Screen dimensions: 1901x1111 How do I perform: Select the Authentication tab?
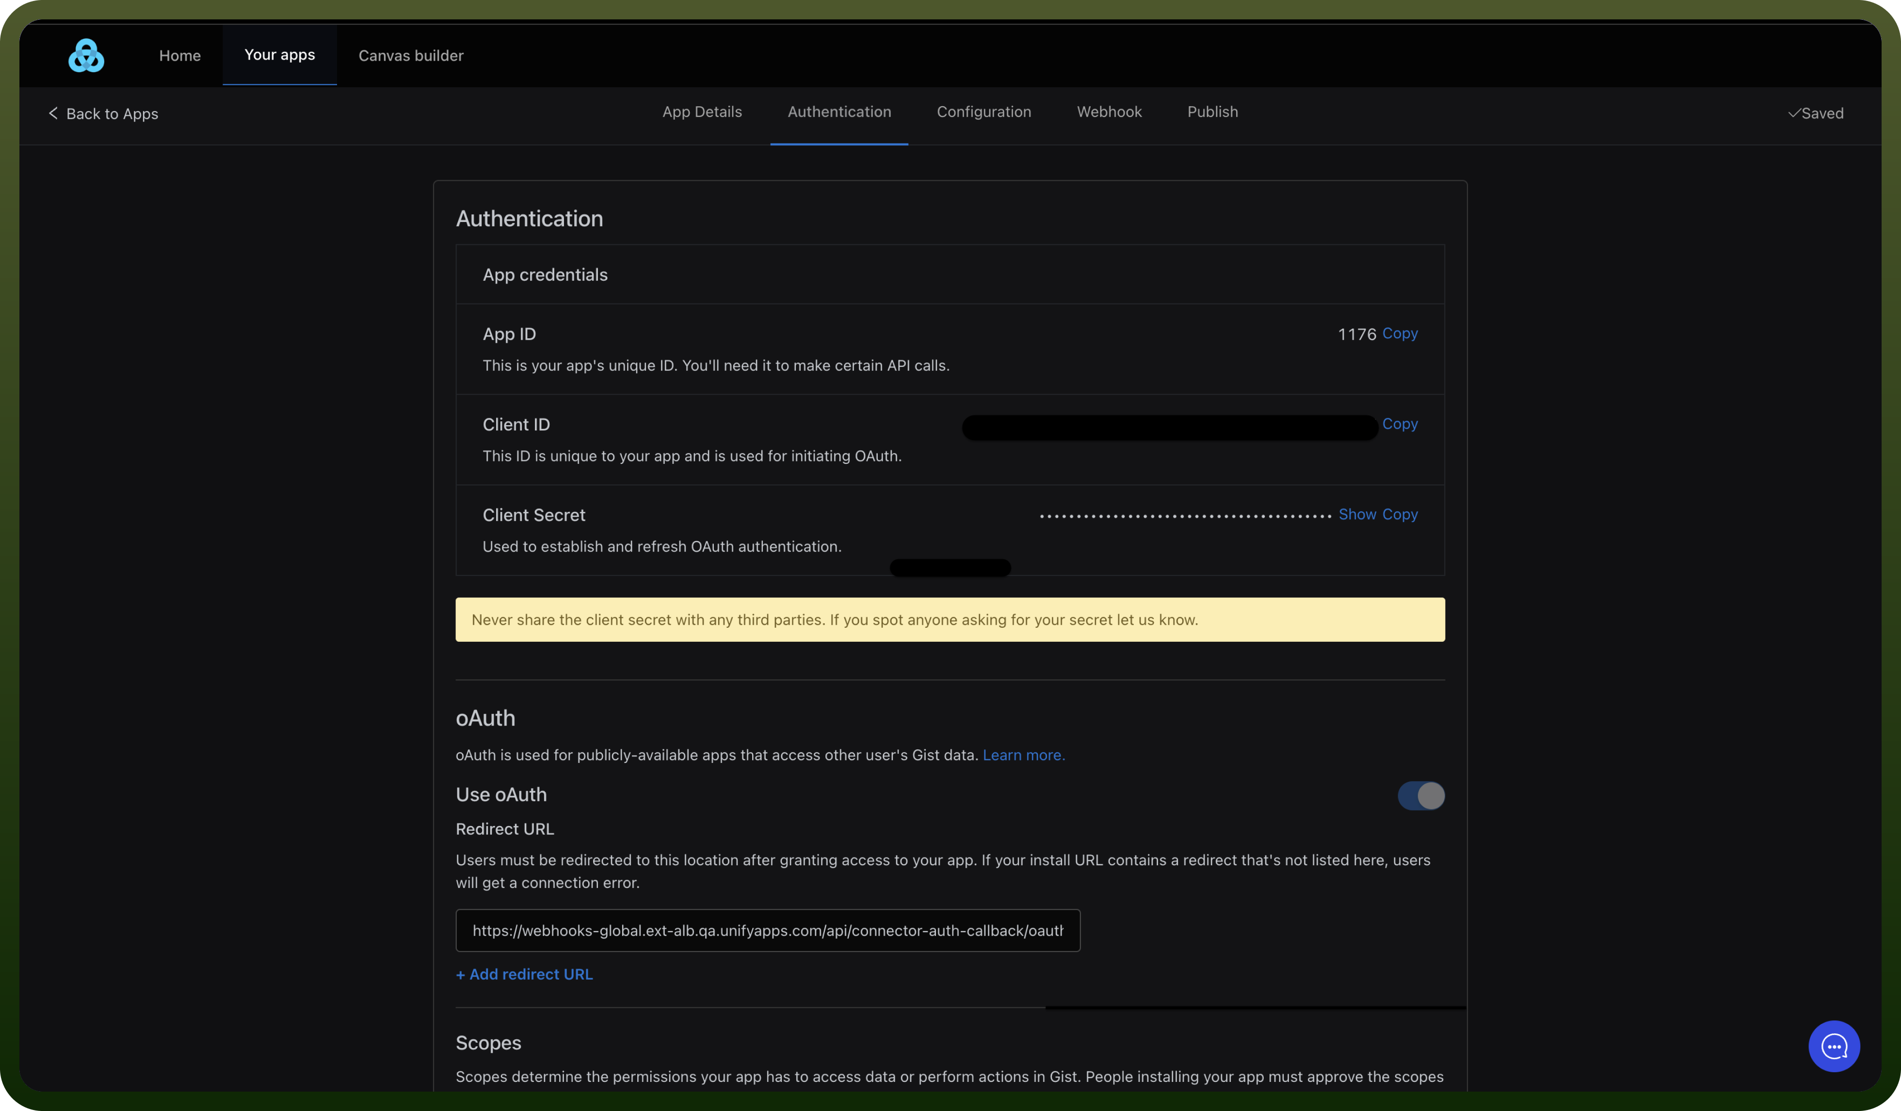pyautogui.click(x=839, y=111)
